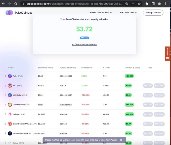Screen dimensions: 171x145
Task: Reload the page with refresh icon
Action: coord(16,4)
